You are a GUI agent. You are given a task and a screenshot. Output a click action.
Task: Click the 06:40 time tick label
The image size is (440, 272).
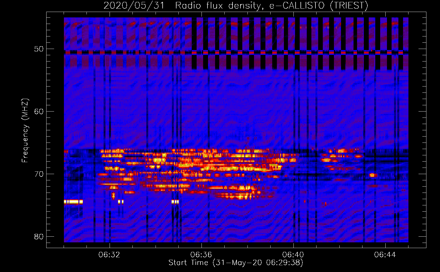coord(293,255)
